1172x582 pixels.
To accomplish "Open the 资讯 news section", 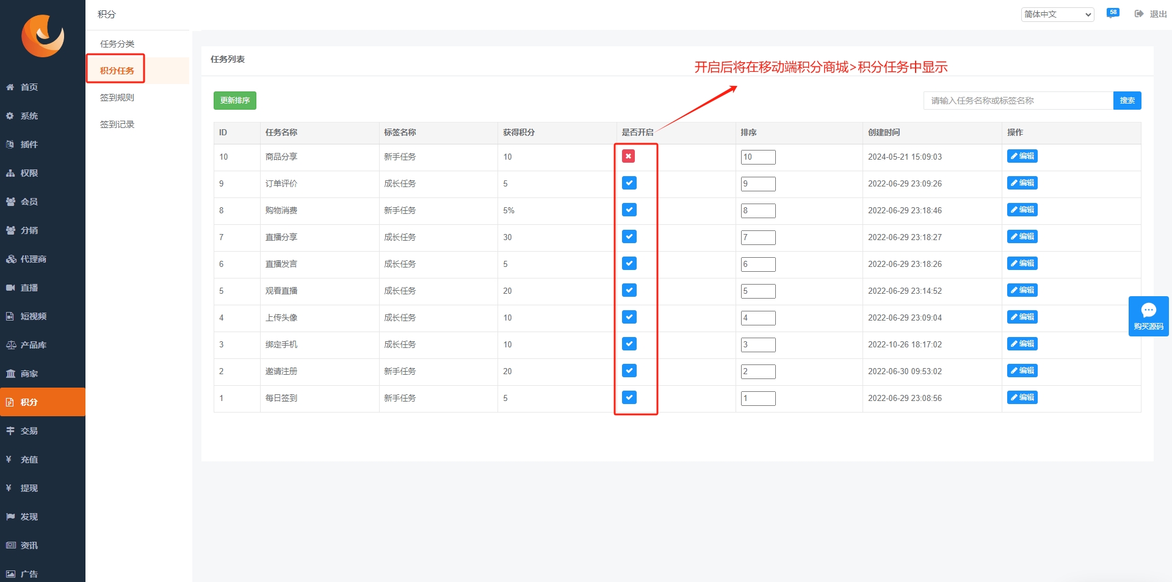I will click(43, 545).
